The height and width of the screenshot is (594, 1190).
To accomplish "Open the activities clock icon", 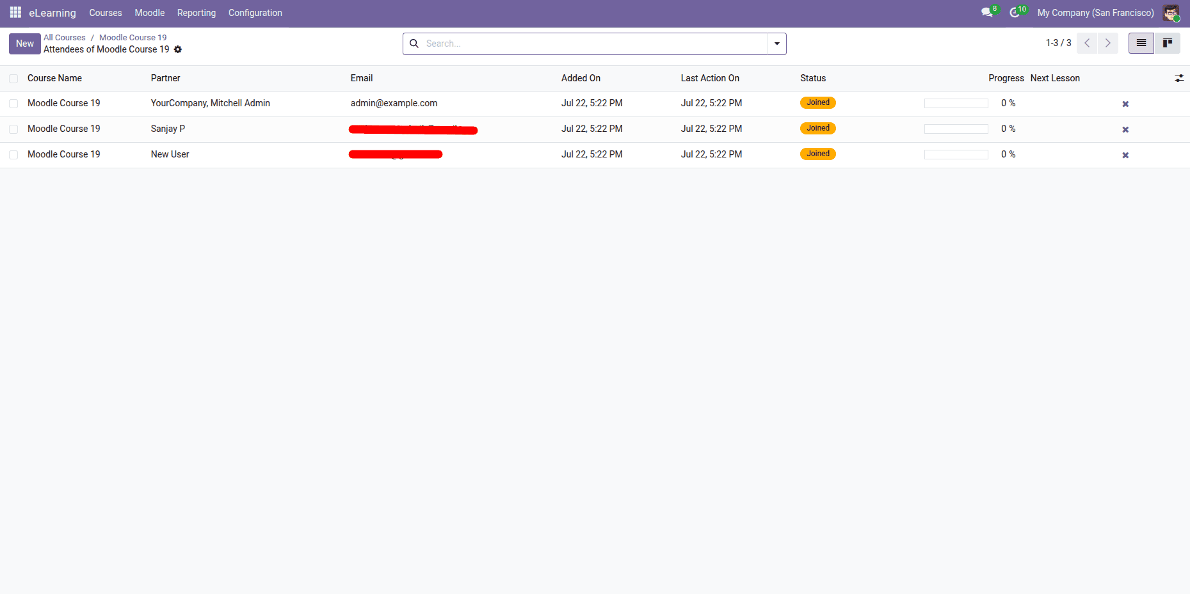I will 1015,12.
